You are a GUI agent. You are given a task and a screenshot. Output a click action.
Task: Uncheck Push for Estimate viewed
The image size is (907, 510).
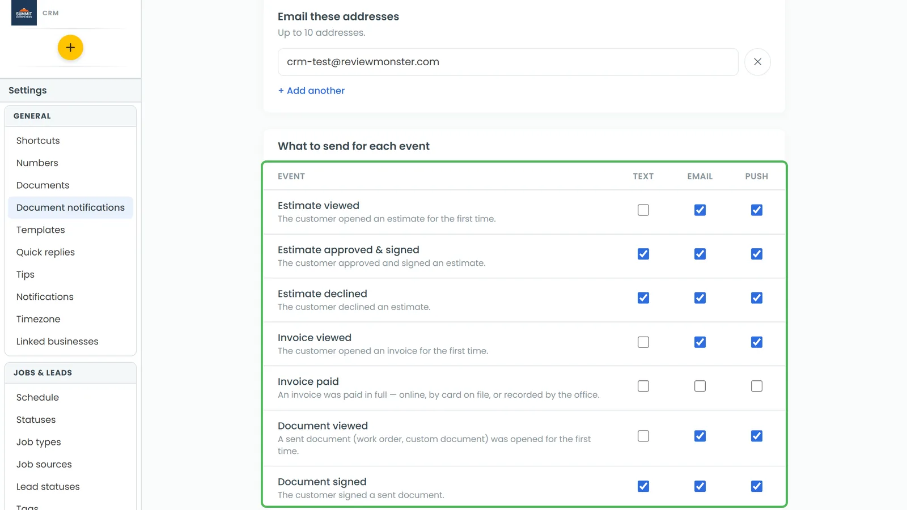pyautogui.click(x=757, y=210)
